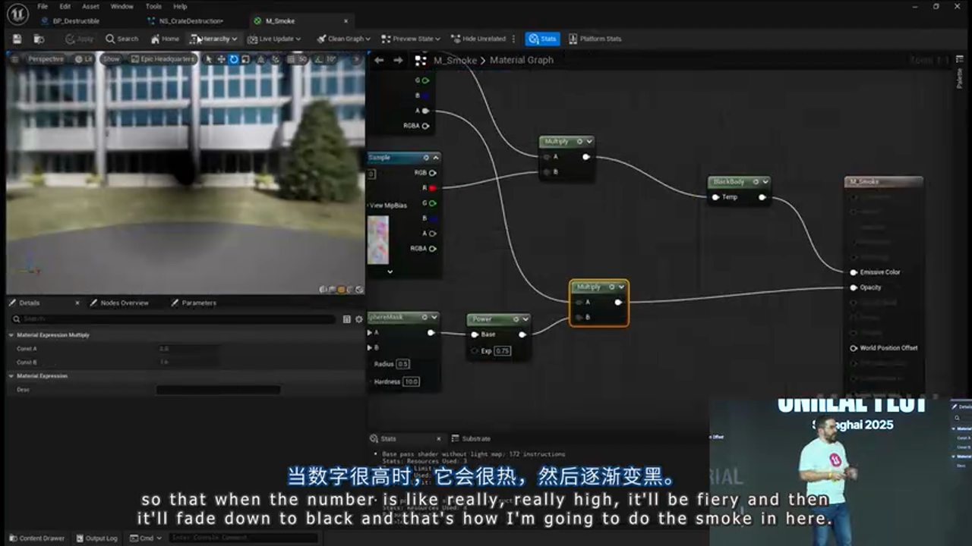Select the Move tool in viewport toolbar
Image resolution: width=972 pixels, height=546 pixels.
pos(222,58)
